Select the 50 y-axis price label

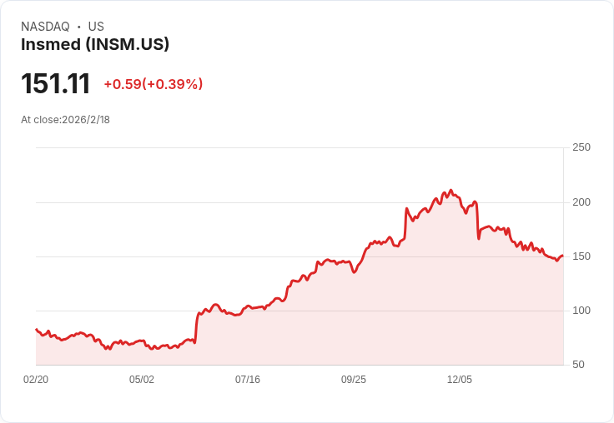(x=578, y=365)
